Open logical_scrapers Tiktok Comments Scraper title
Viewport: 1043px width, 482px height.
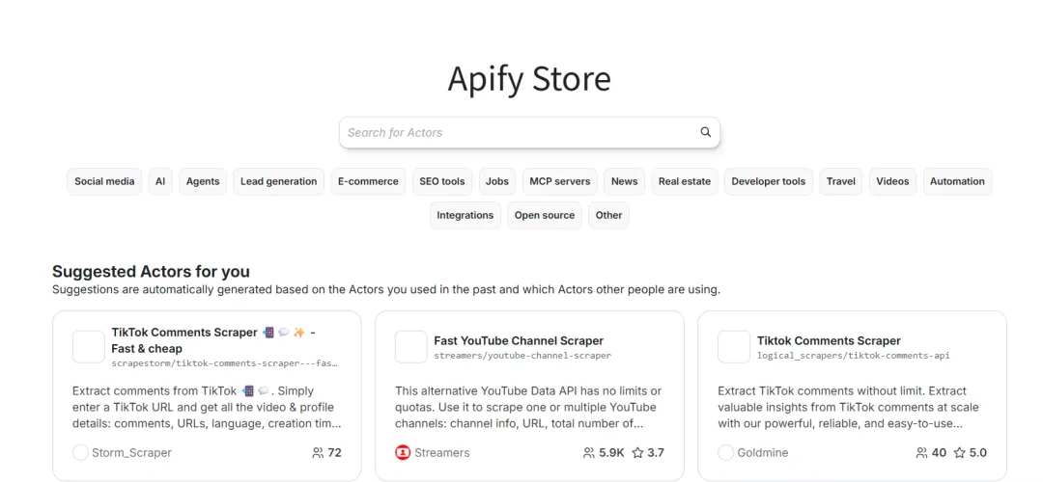pos(829,340)
